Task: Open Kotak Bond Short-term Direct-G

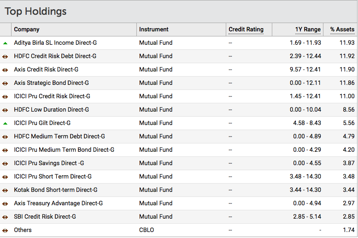Action: [x=55, y=190]
